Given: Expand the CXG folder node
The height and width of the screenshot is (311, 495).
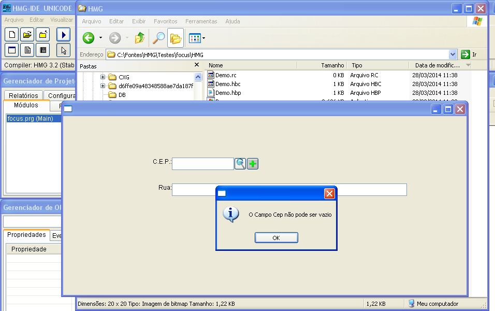Looking at the screenshot, I should point(103,77).
